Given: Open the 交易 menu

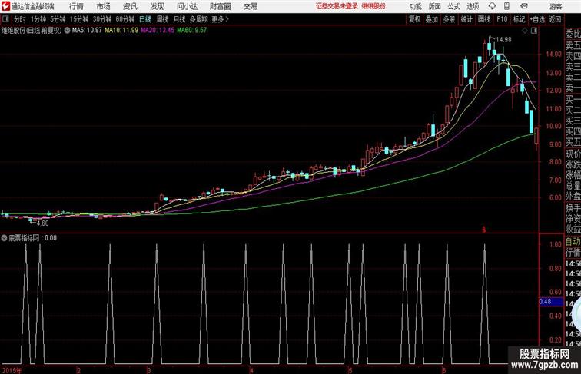Looking at the screenshot, I should coord(250,6).
